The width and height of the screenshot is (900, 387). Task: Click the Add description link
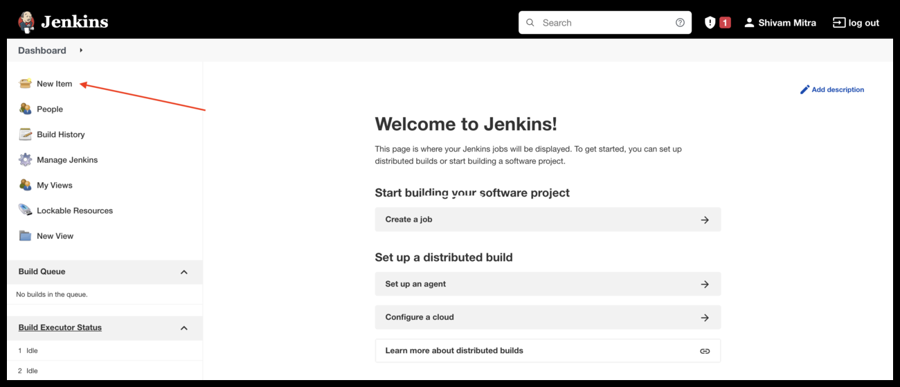[x=838, y=89]
